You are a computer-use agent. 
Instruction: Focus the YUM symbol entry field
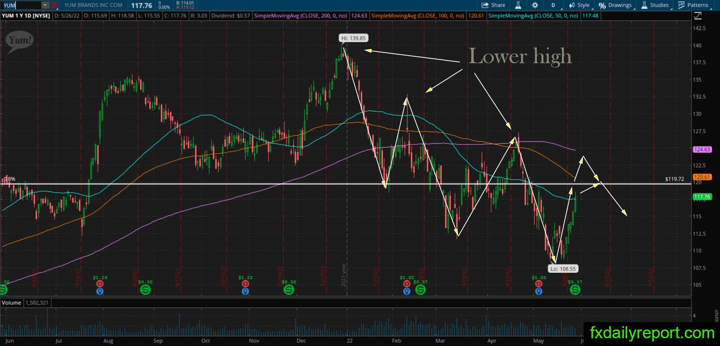[22, 5]
